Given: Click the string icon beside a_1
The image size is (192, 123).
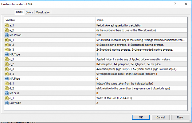Looking at the screenshot, I should (x=6, y=25).
